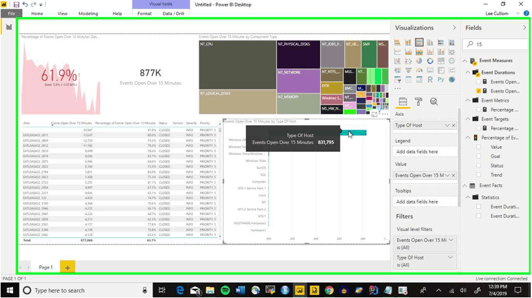Open the Data / Drill ribbon tab
Viewport: 532px width, 298px height.
pyautogui.click(x=173, y=14)
